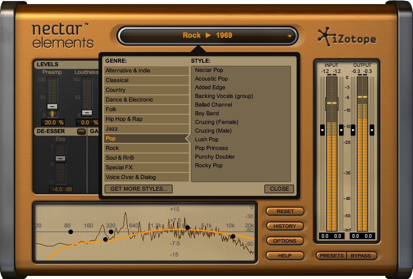Select Ballad Channel style
The height and width of the screenshot is (279, 413).
click(x=213, y=105)
